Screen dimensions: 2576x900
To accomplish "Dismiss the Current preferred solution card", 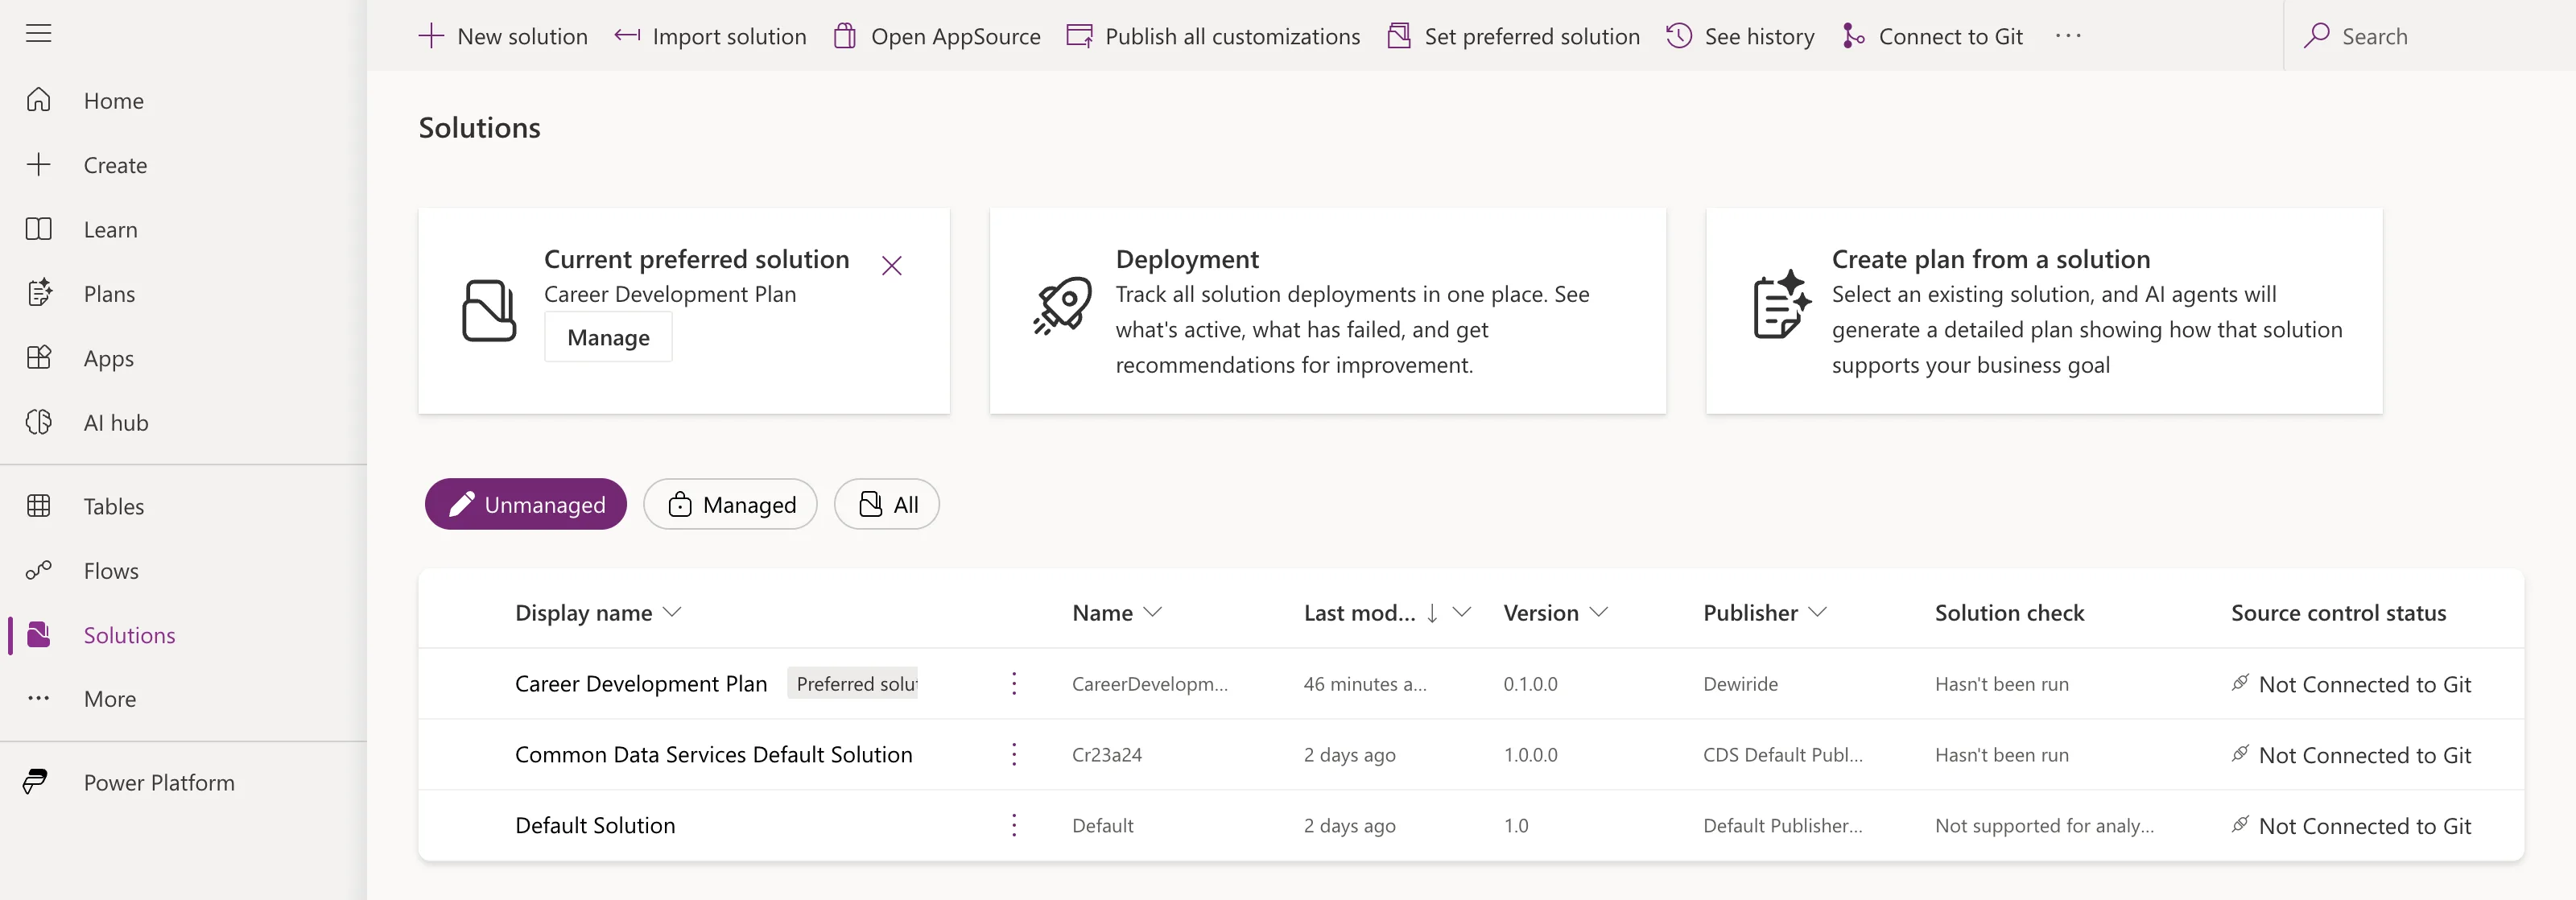I will click(892, 266).
